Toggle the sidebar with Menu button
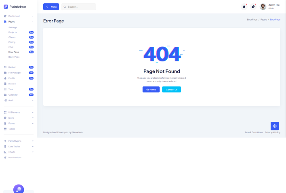Viewport: 286px width, 193px height. [x=51, y=7]
